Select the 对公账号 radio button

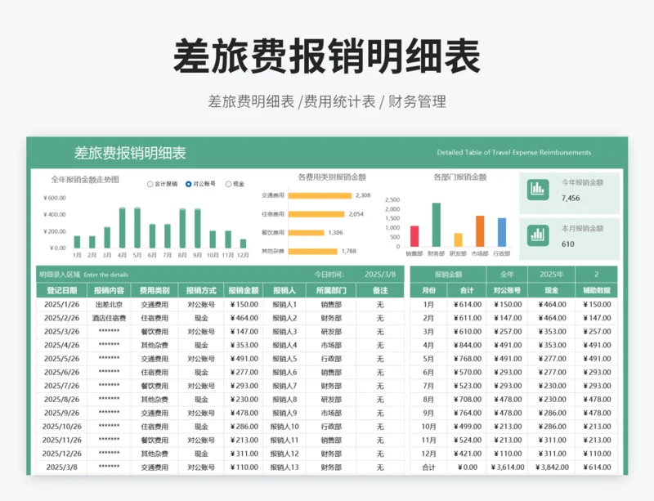(x=189, y=184)
